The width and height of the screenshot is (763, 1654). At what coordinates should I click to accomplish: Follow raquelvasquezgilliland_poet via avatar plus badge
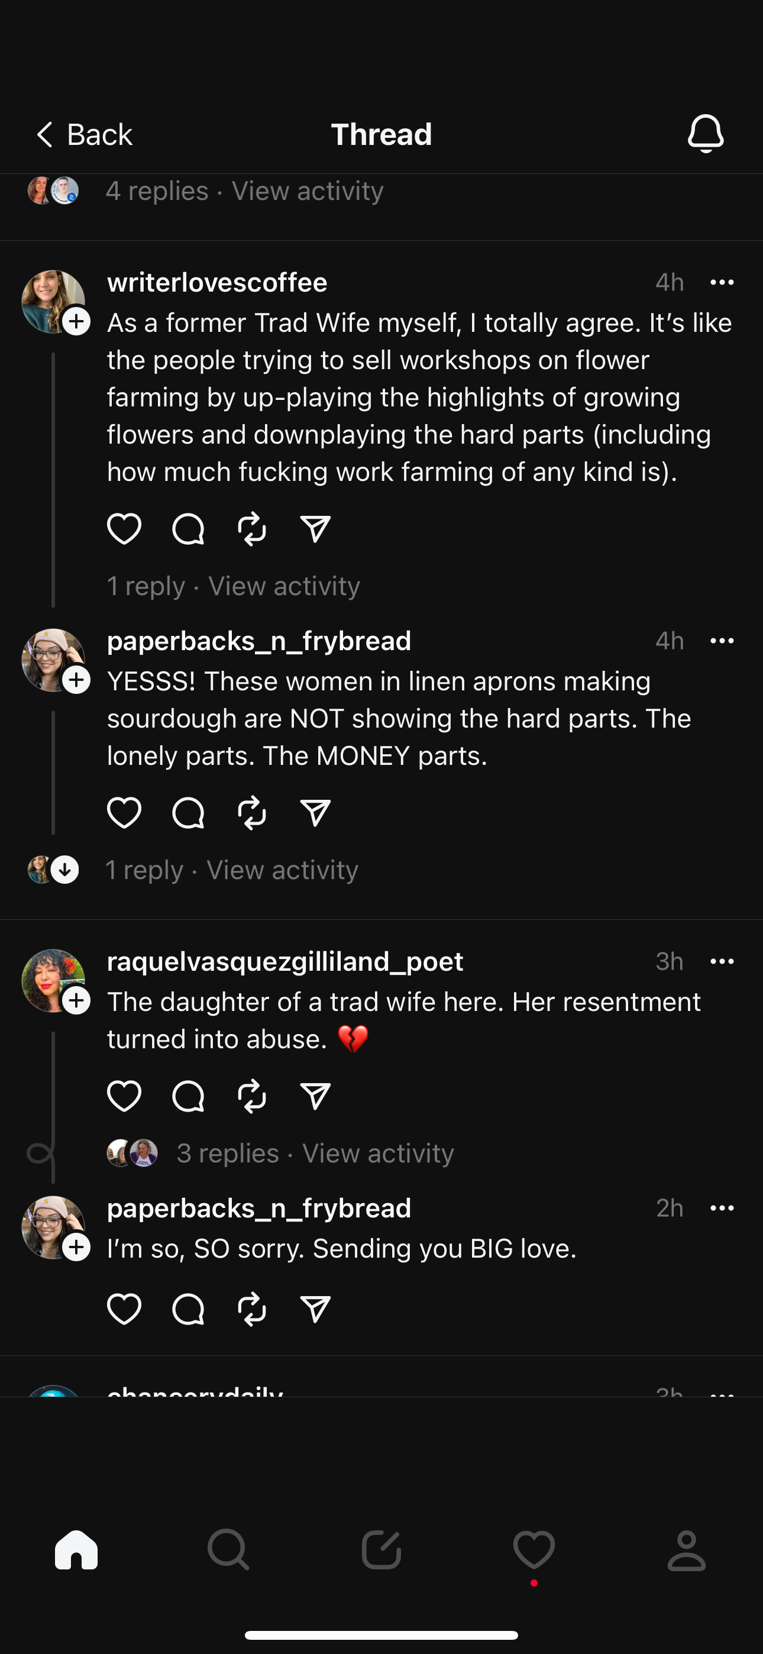click(x=76, y=1000)
